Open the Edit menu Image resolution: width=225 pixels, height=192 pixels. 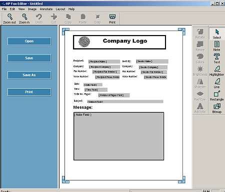(x=12, y=9)
